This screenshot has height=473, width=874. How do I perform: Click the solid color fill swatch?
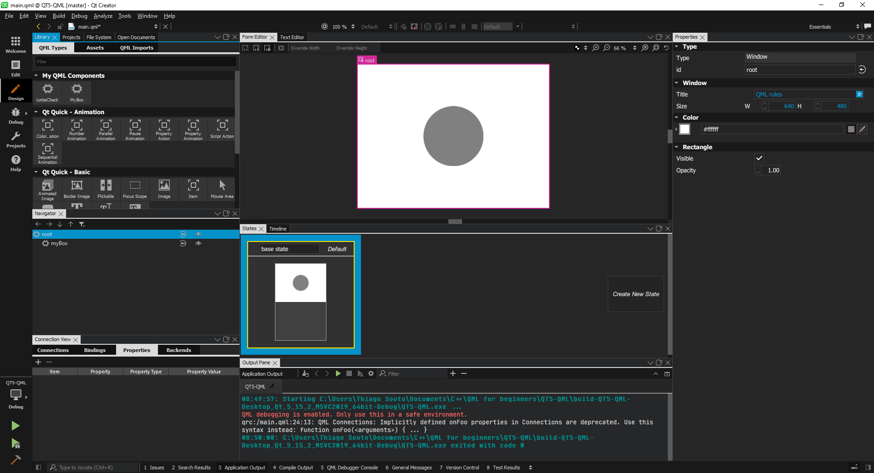pos(851,129)
